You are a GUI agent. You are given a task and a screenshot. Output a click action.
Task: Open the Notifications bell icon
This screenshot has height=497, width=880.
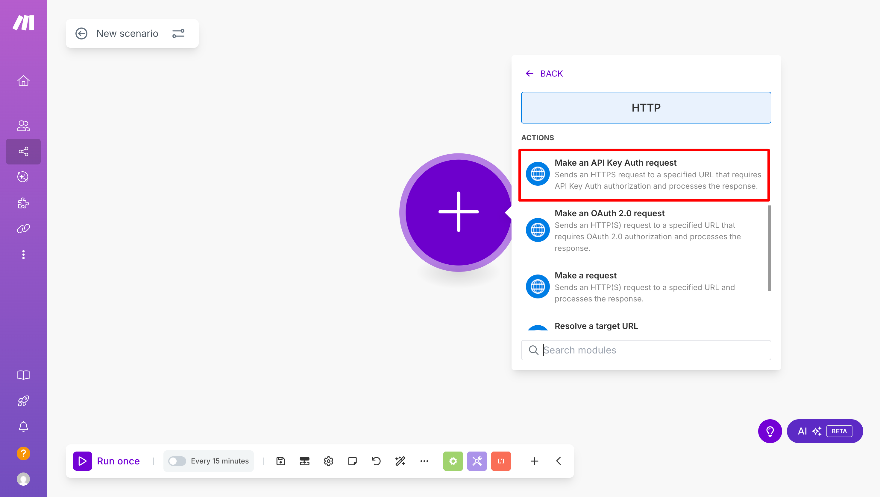click(x=23, y=427)
